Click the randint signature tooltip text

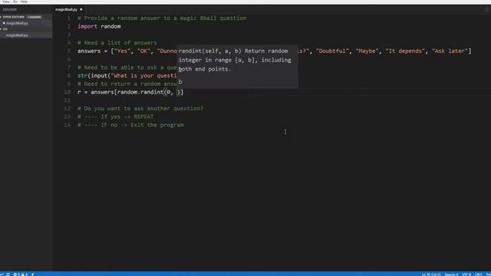click(235, 60)
